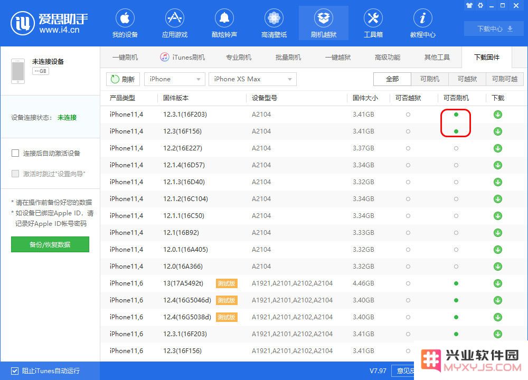This screenshot has width=528, height=380.
Task: Click the 未连接设备 device name label
Action: tap(48, 62)
